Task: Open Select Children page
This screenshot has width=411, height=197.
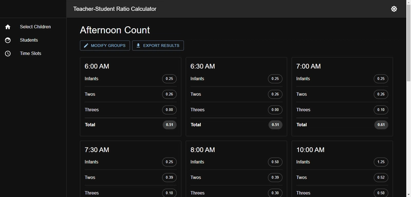Action: [33, 27]
